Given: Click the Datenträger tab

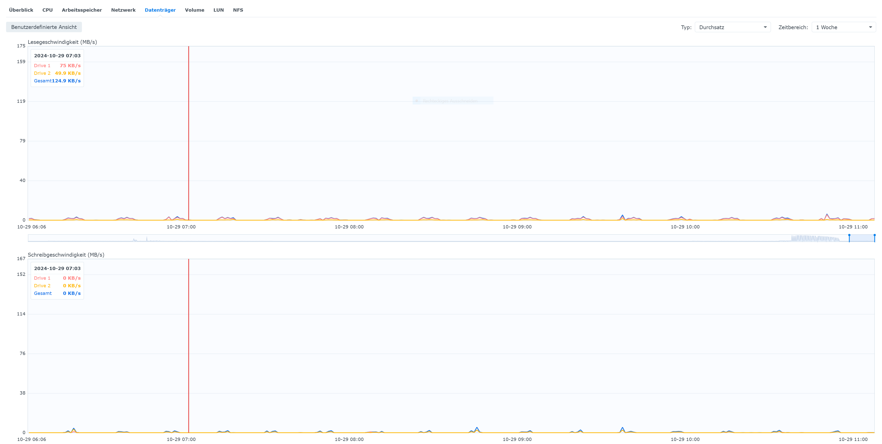Looking at the screenshot, I should pyautogui.click(x=160, y=10).
